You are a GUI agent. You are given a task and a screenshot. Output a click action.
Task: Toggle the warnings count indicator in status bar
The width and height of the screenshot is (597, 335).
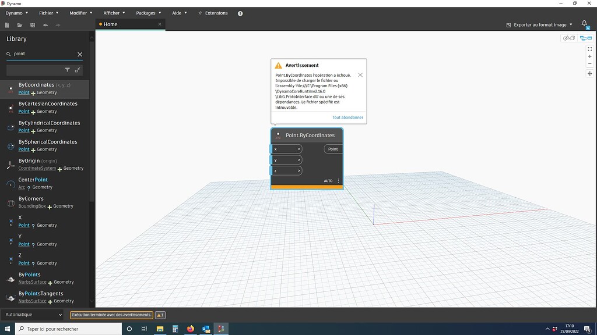(x=159, y=314)
